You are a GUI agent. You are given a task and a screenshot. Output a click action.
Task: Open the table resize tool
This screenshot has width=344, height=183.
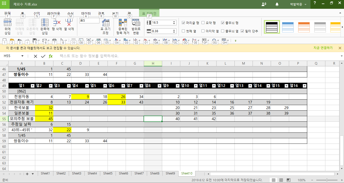point(105,26)
